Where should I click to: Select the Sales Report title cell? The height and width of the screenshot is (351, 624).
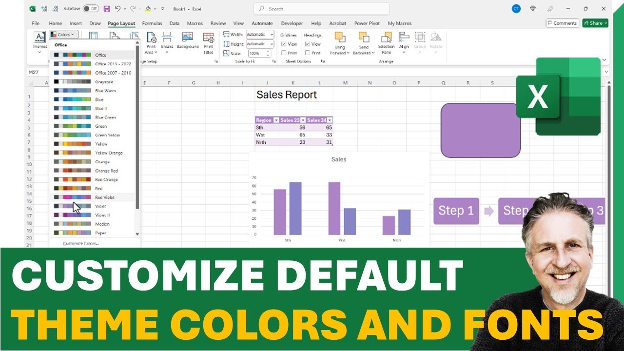[x=287, y=95]
